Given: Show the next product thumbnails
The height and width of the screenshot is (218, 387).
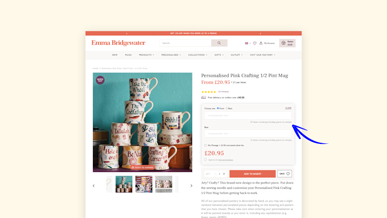Looking at the screenshot, I should point(191,186).
